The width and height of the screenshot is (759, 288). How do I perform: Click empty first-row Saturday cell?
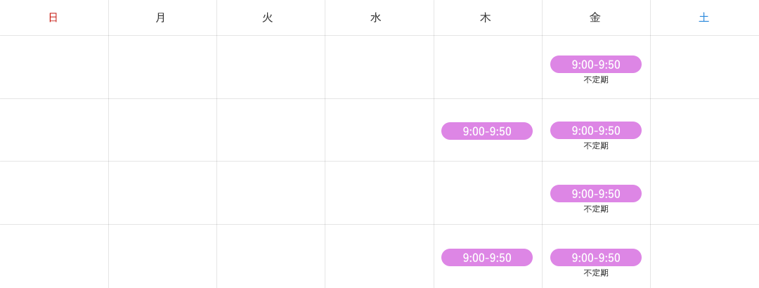(705, 67)
